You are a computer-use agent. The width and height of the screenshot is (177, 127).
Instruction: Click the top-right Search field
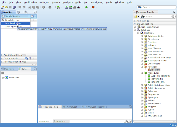(x=157, y=7)
